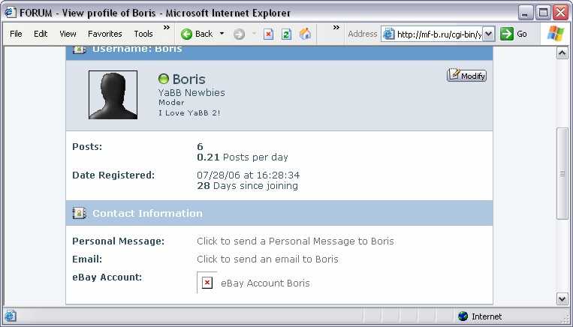Open the File menu

pyautogui.click(x=16, y=34)
